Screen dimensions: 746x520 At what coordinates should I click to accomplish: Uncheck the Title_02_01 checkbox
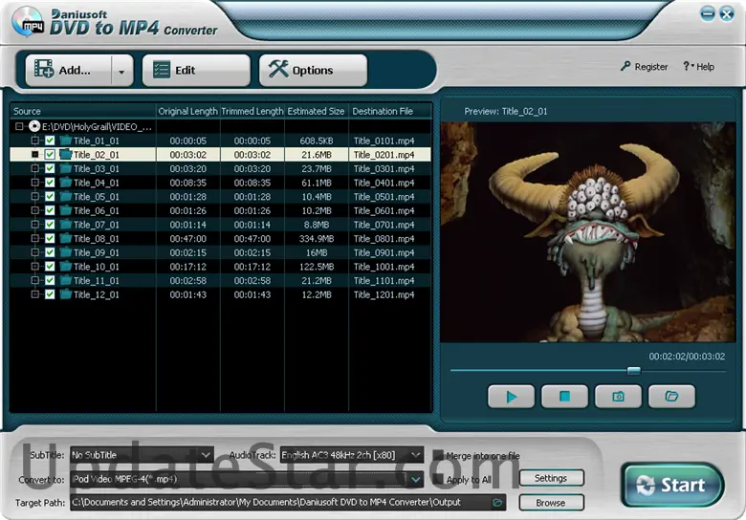click(x=50, y=155)
